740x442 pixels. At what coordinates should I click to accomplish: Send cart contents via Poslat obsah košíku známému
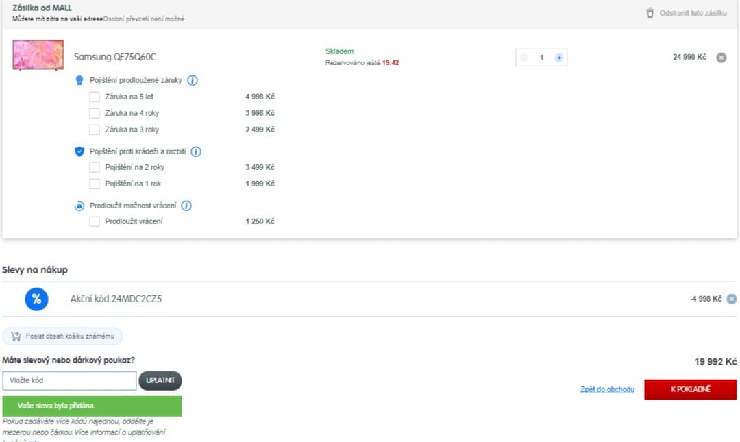62,336
